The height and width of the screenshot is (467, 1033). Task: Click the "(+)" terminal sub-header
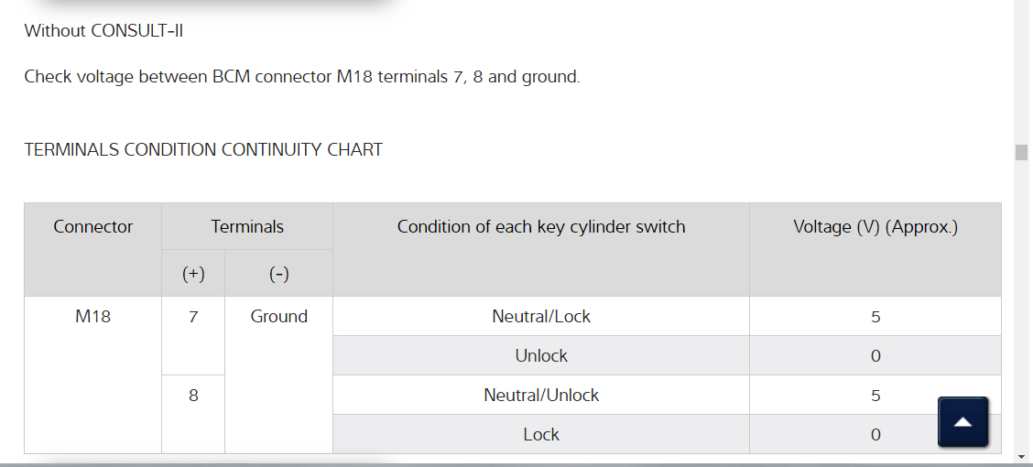pos(193,274)
